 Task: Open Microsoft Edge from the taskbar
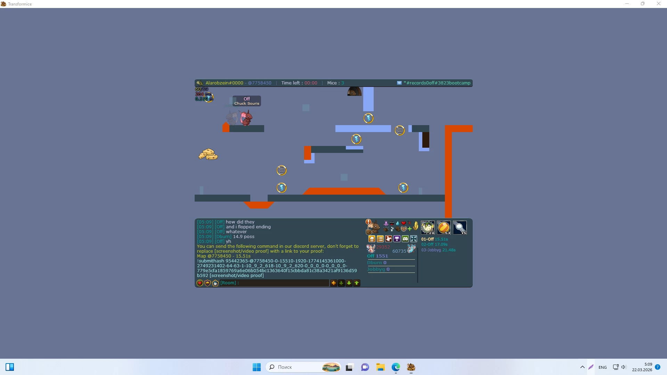click(396, 367)
